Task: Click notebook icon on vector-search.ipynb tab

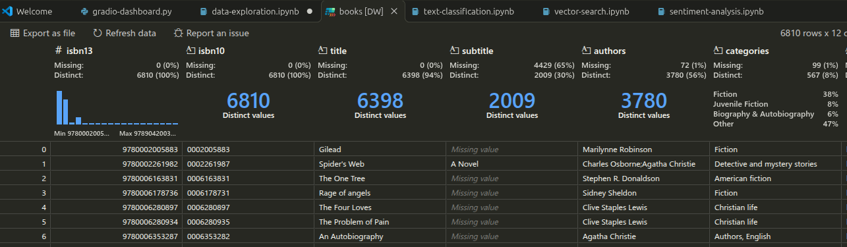Action: (x=546, y=12)
